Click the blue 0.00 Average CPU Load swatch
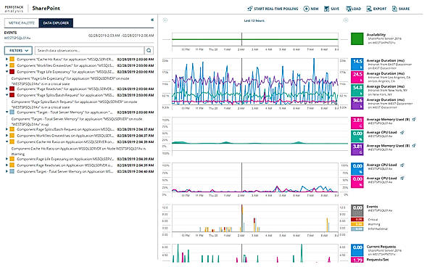Image resolution: width=427 pixels, height=267 pixels. pos(357,168)
